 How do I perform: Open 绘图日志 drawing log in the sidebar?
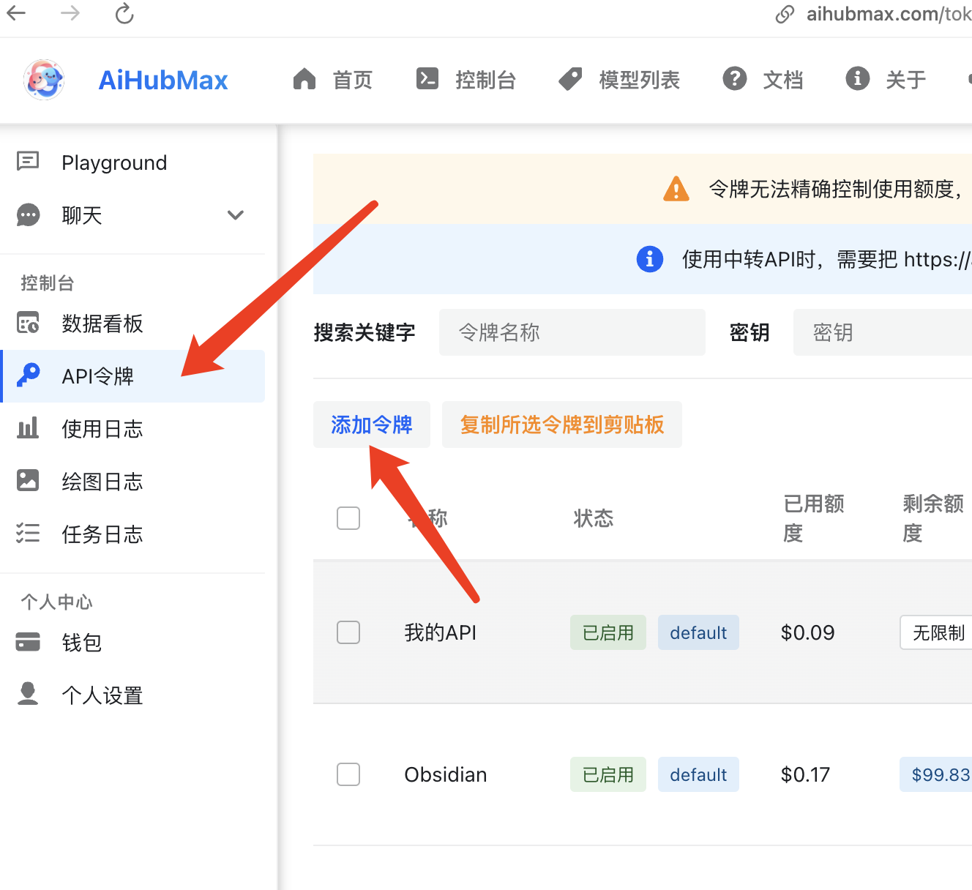(x=102, y=482)
